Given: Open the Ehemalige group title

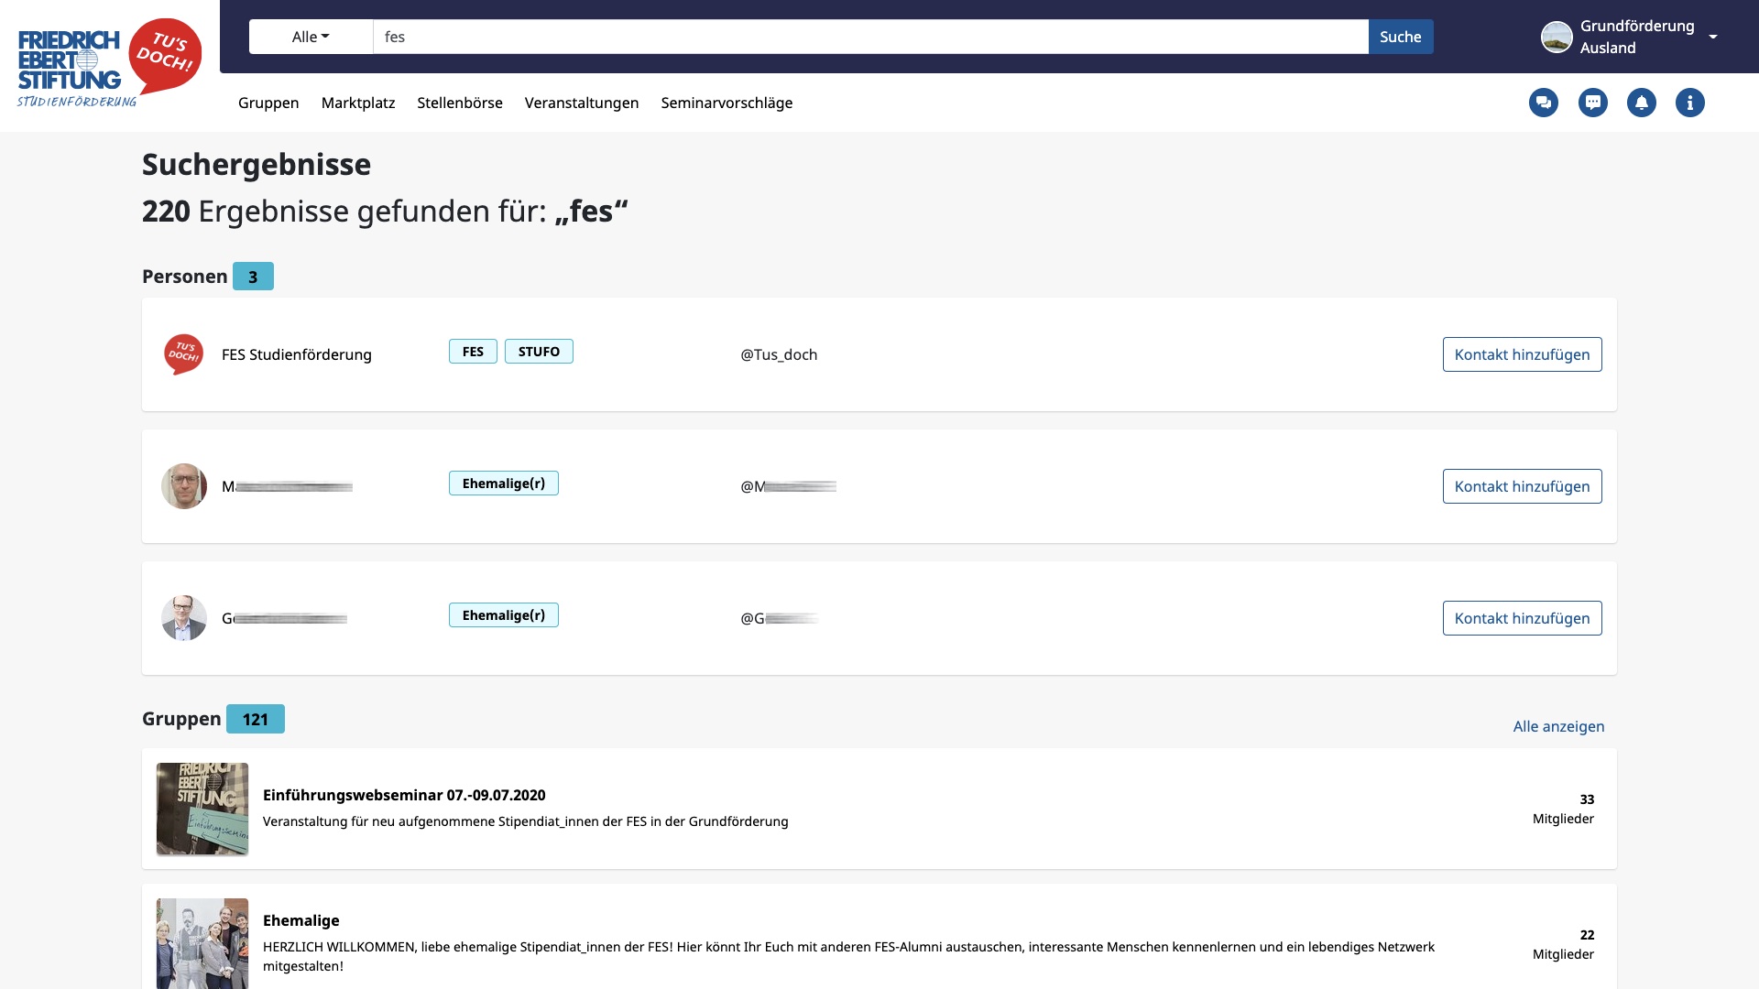Looking at the screenshot, I should (x=301, y=920).
